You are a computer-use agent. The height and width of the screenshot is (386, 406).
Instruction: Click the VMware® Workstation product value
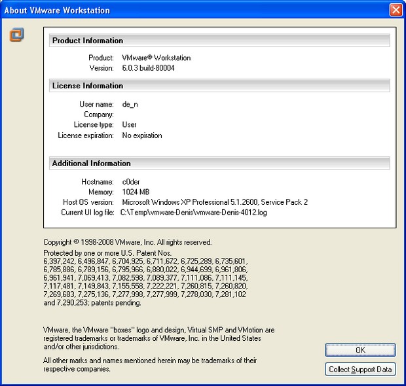pos(156,58)
